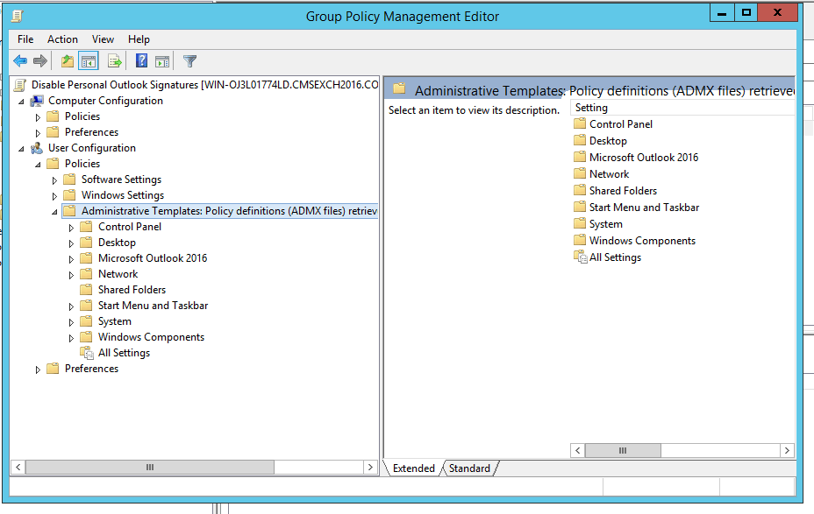This screenshot has width=814, height=514.
Task: Click the left pane horizontal scrollbar thumb
Action: pos(149,468)
